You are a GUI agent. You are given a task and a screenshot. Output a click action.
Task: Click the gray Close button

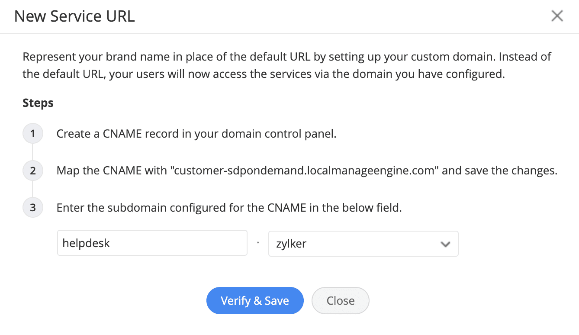340,301
